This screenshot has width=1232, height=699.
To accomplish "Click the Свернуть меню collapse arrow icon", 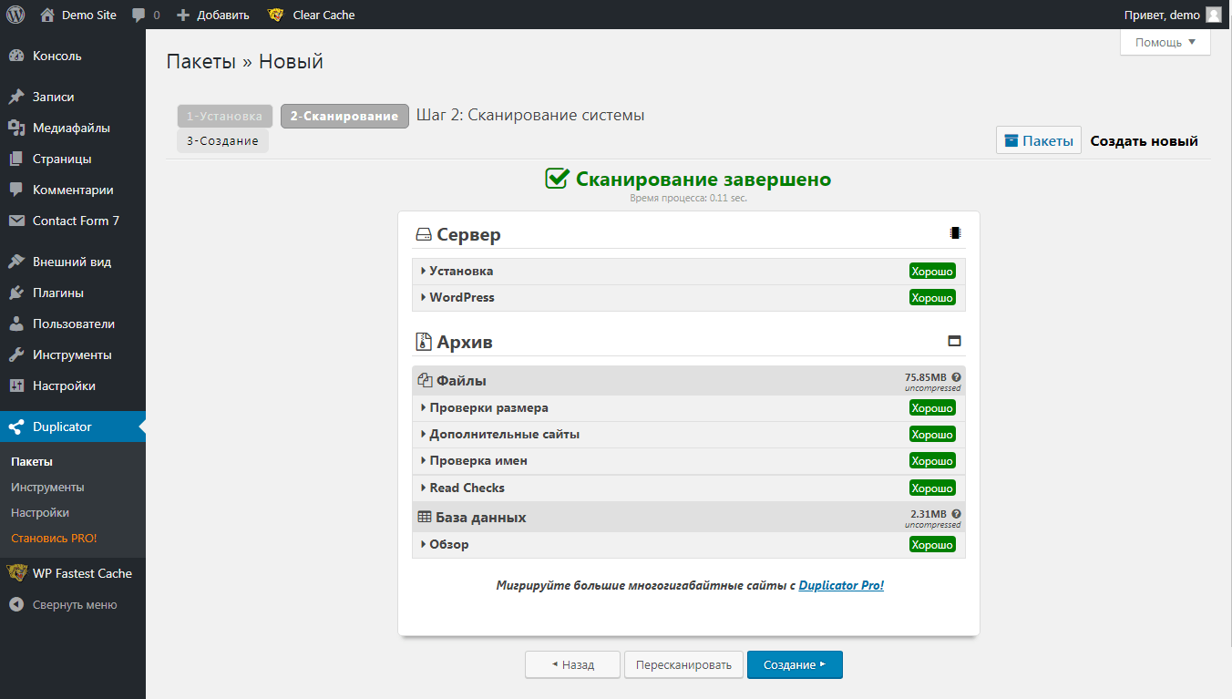I will [16, 604].
